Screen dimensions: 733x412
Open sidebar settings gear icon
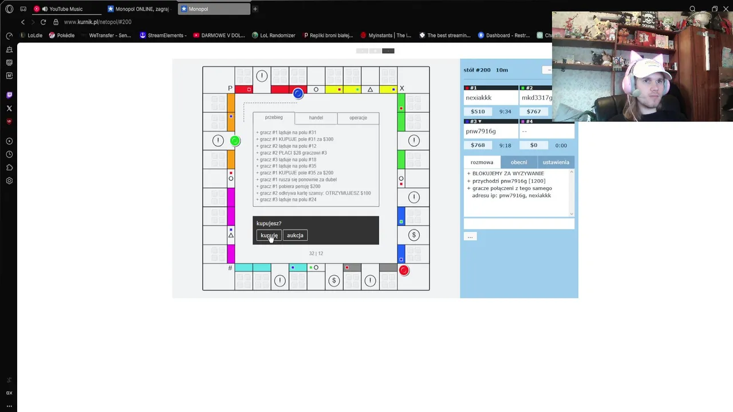tap(9, 181)
